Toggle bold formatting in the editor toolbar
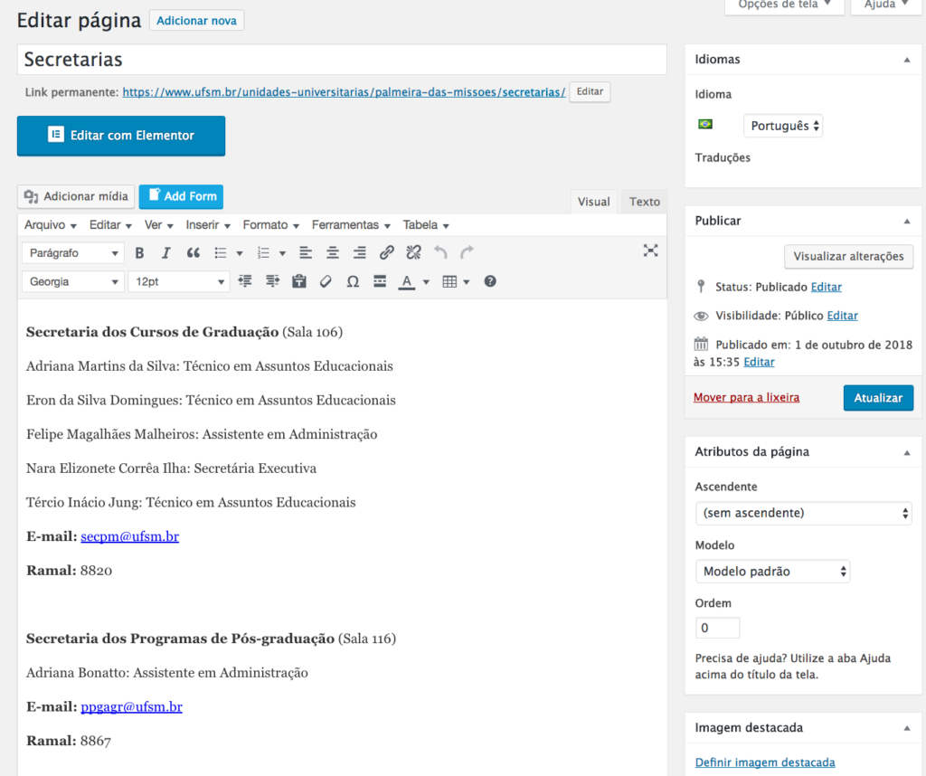Screen dimensions: 926x776 pyautogui.click(x=139, y=253)
